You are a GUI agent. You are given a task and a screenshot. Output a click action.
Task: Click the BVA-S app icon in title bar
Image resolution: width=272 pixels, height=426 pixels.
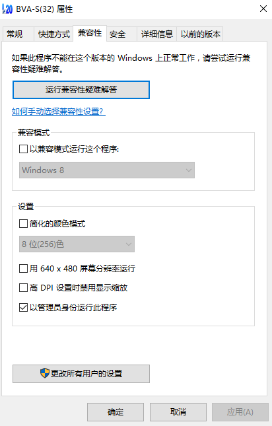[7, 9]
